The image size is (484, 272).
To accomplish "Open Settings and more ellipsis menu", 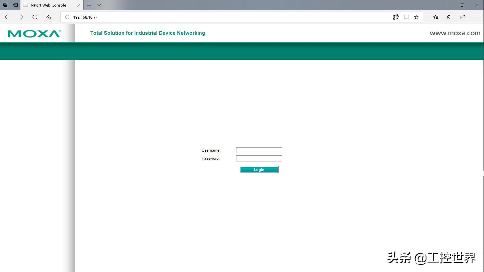I will coord(477,17).
